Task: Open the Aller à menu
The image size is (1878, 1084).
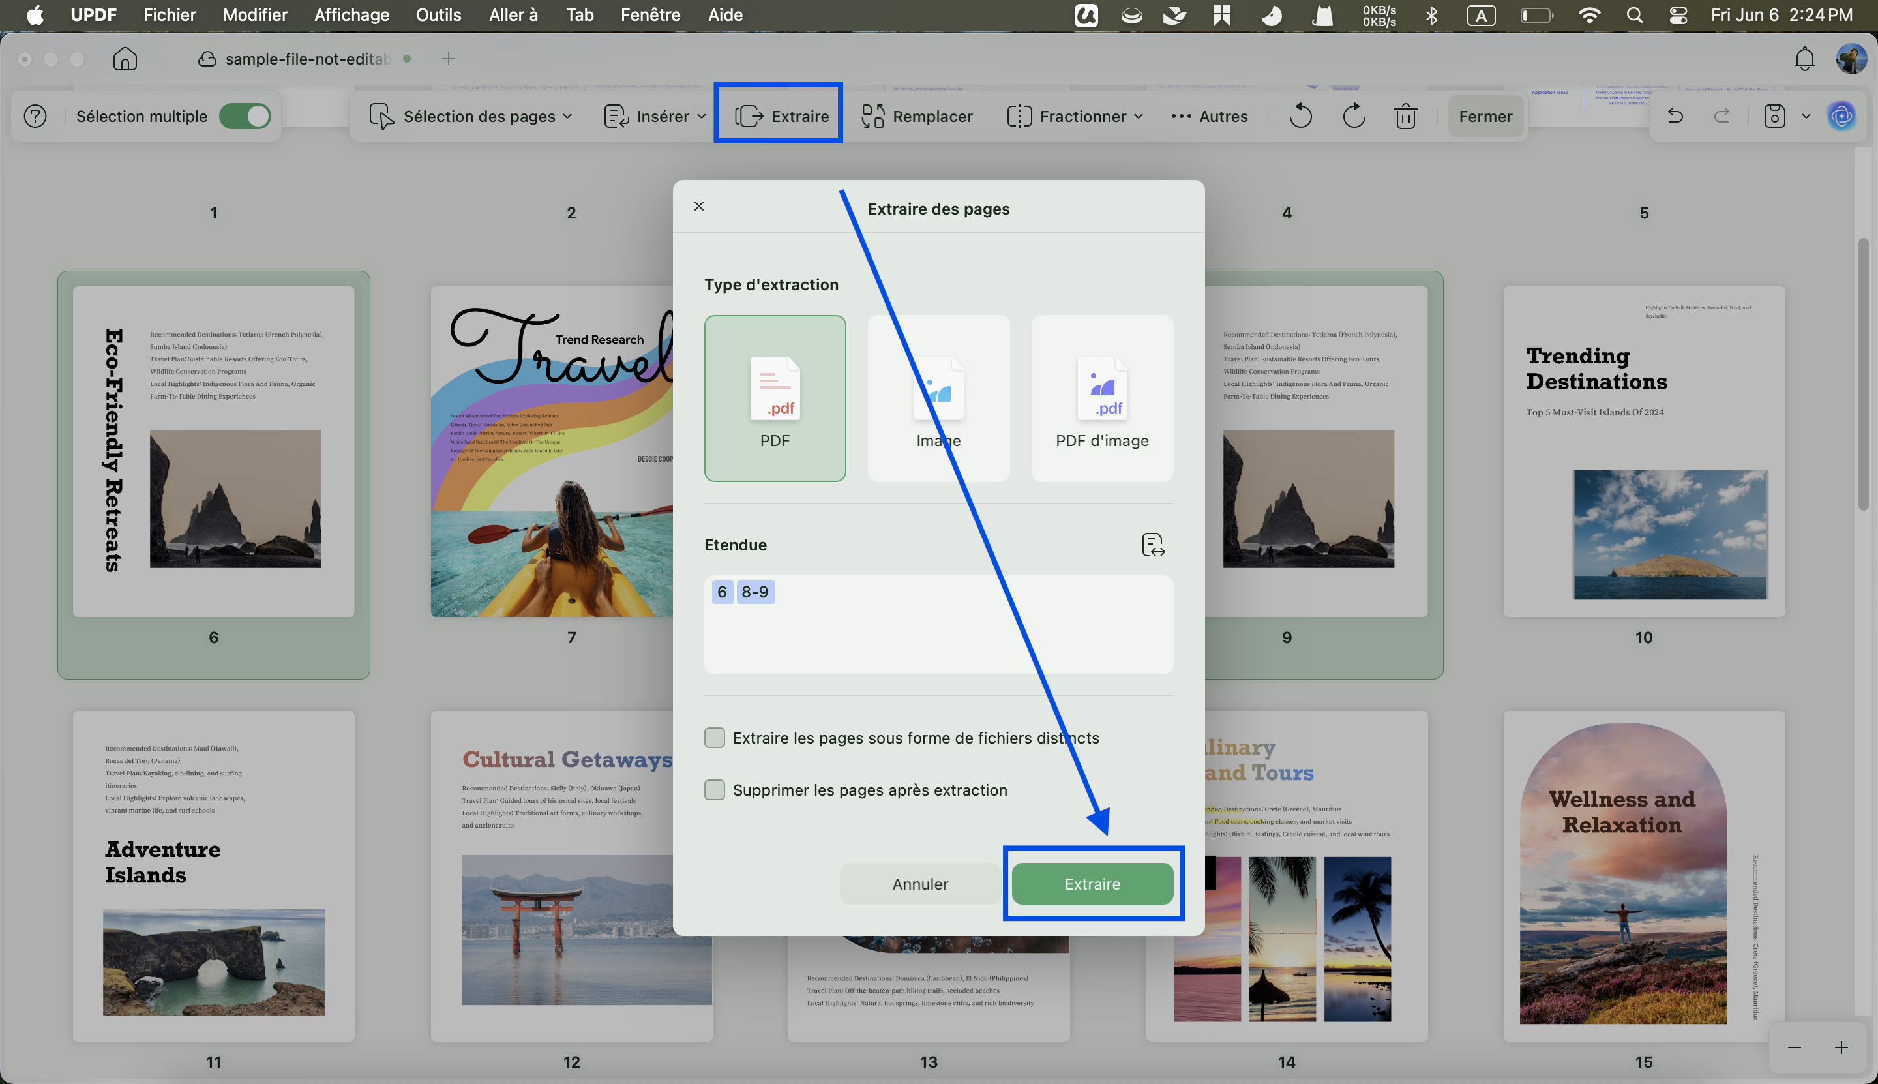Action: point(513,15)
